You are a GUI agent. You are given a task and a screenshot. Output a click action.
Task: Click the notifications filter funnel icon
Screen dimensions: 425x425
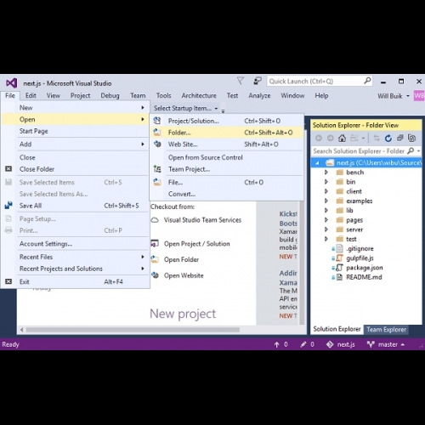241,81
